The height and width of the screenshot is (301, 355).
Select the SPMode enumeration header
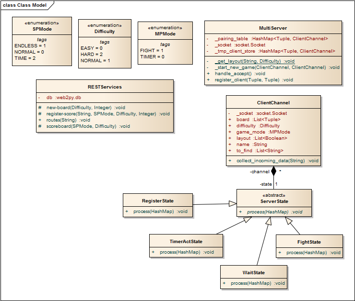[42, 26]
